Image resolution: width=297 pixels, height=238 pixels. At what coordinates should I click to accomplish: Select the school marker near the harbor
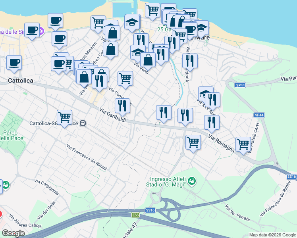point(132,24)
